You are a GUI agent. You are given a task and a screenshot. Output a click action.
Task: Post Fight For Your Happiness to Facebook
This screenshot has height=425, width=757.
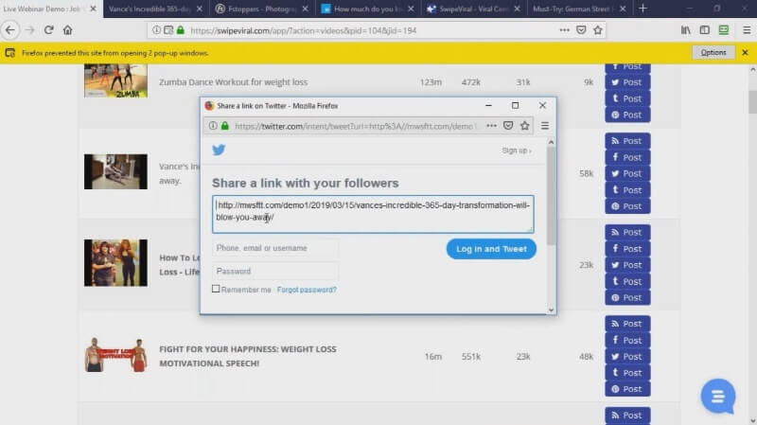(x=627, y=340)
